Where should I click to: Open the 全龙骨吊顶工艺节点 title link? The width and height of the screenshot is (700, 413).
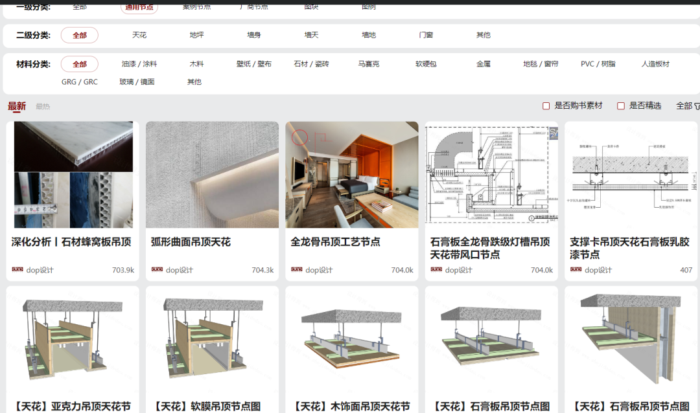point(335,242)
